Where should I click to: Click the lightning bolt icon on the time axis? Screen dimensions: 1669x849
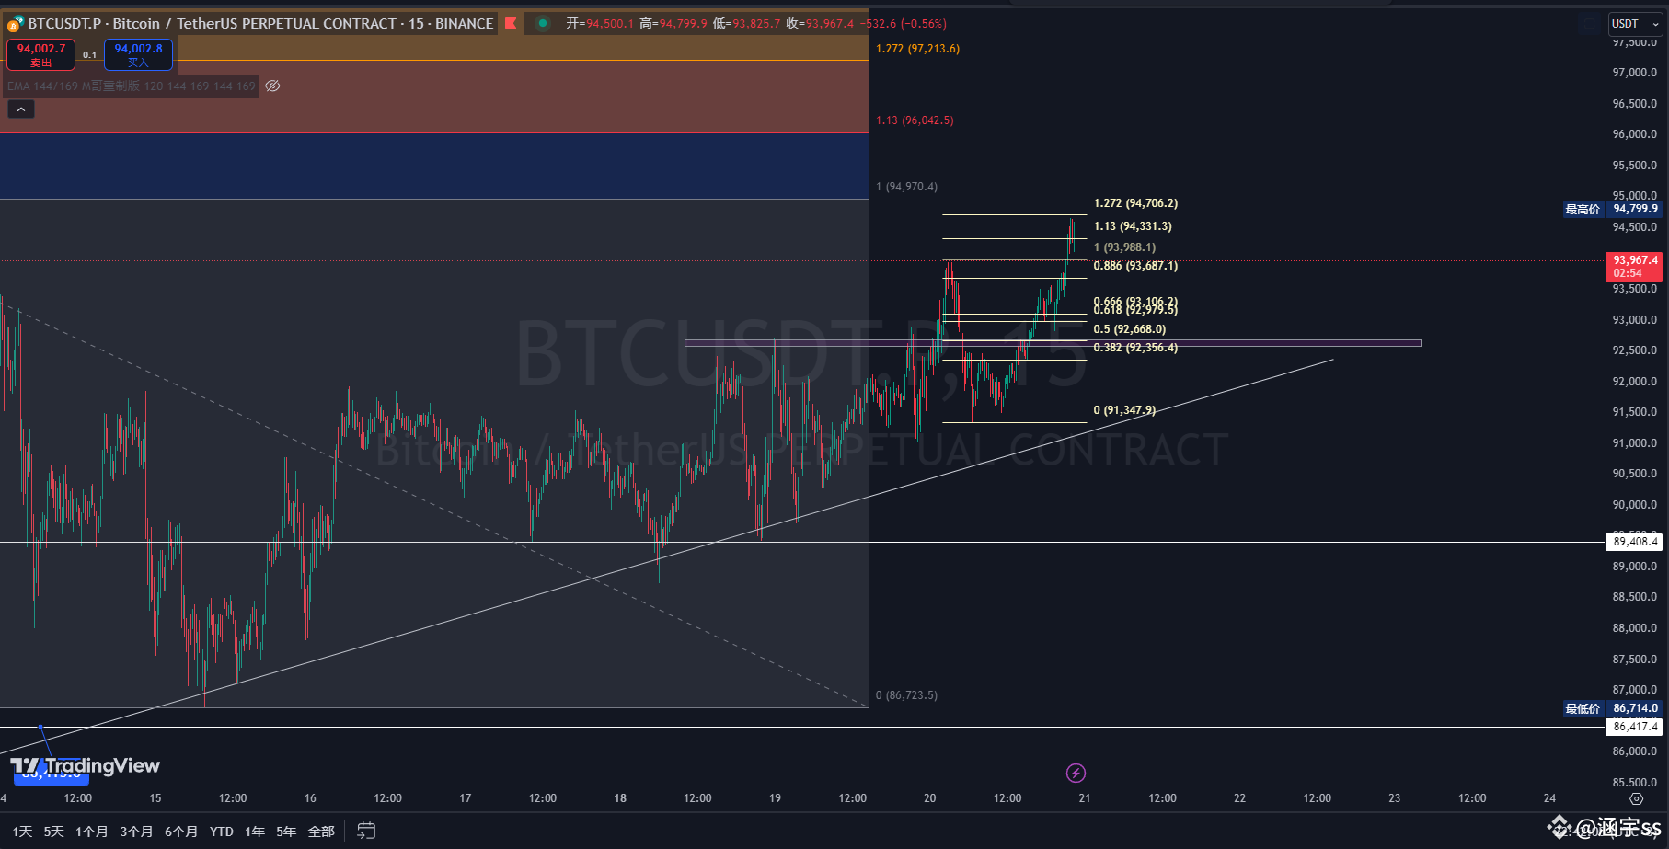1075,773
